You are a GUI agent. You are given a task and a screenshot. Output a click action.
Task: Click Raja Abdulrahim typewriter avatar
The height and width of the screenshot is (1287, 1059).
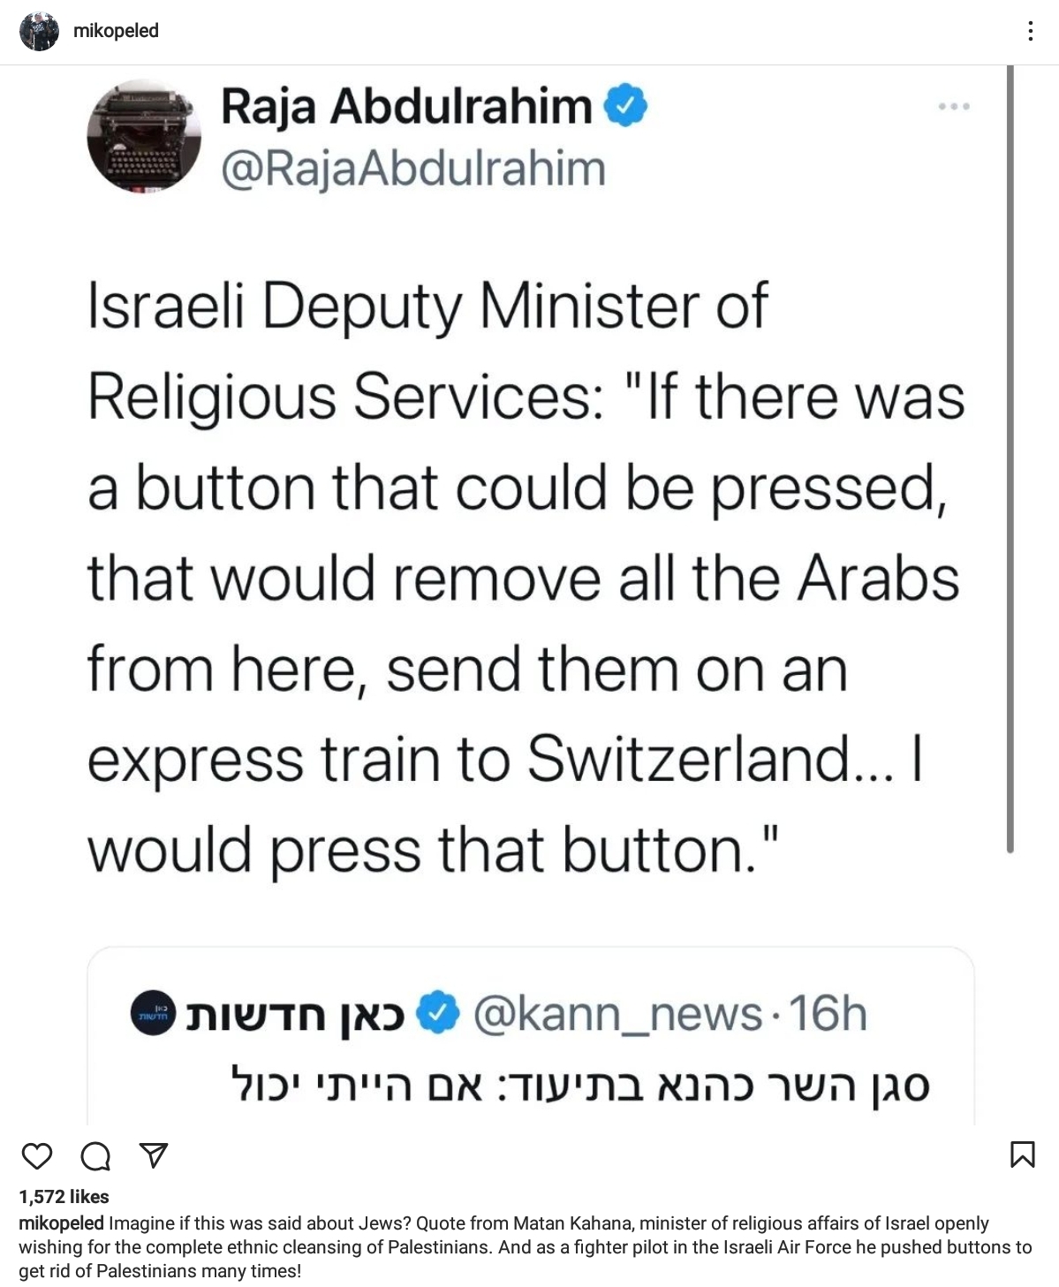144,136
